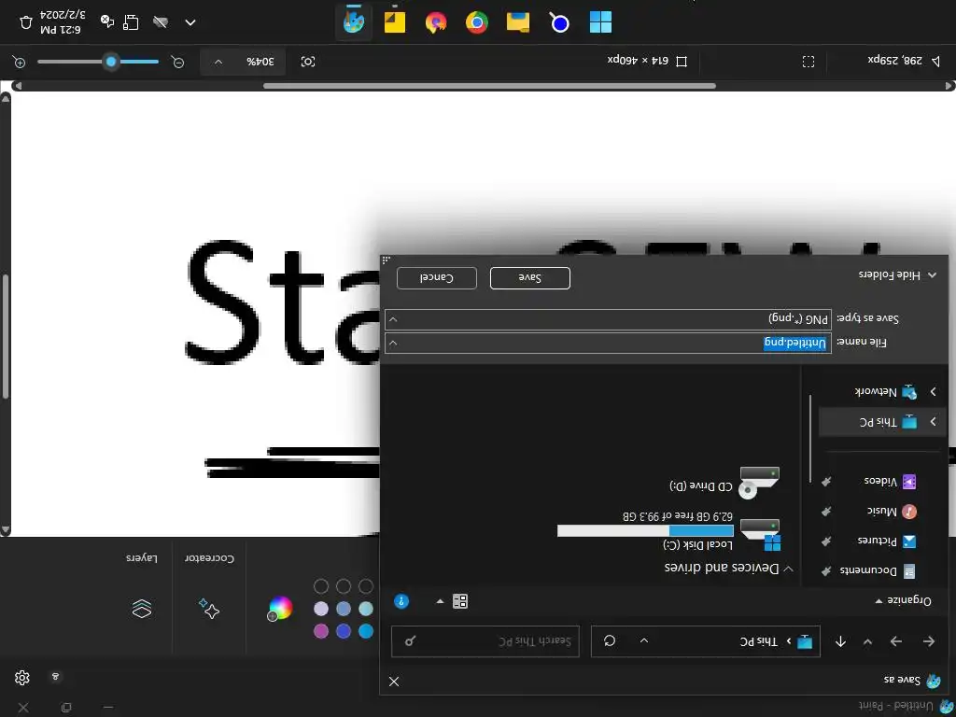The width and height of the screenshot is (956, 717).
Task: Expand the Network tree node chevron
Action: point(933,392)
